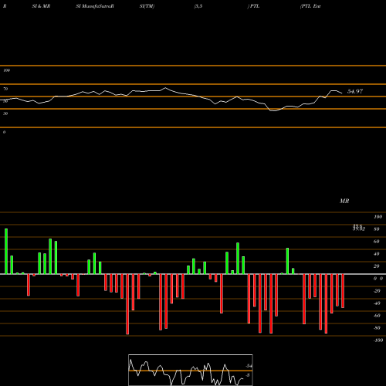The width and height of the screenshot is (386, 386).
Task: Click the end point of the RSI line
Action: (x=342, y=93)
